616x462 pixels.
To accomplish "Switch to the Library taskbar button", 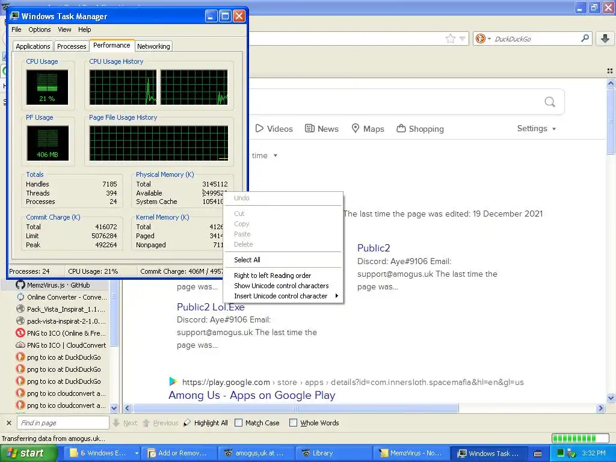I will tap(333, 454).
